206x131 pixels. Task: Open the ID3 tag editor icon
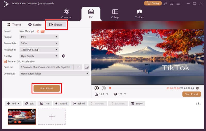click(42, 31)
